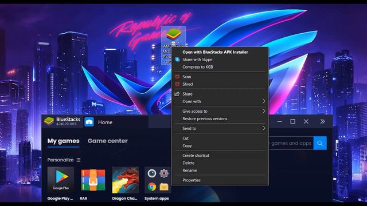Click the blue search button in BlueStacks

320,143
